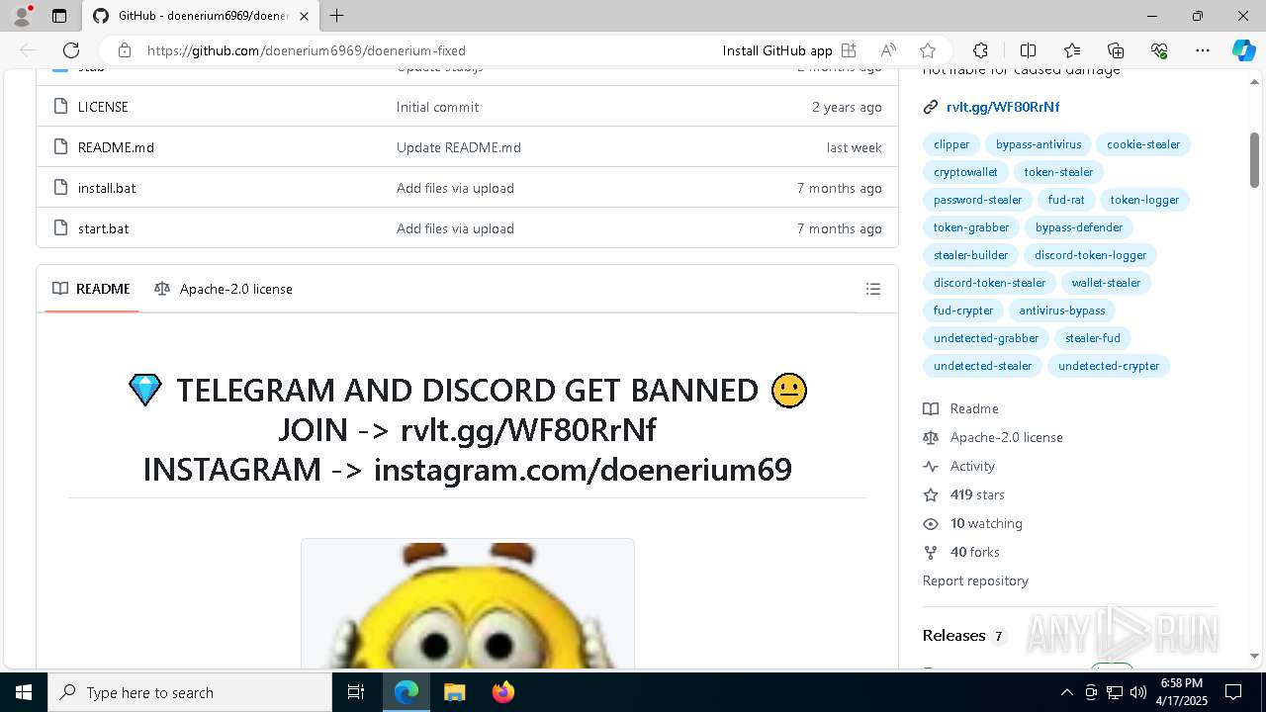Image resolution: width=1266 pixels, height=712 pixels.
Task: Open Edge Settings and more menu
Action: pyautogui.click(x=1203, y=50)
